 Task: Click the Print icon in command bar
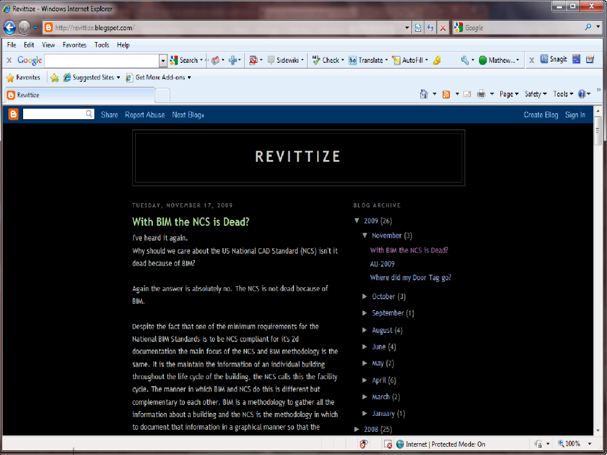481,94
